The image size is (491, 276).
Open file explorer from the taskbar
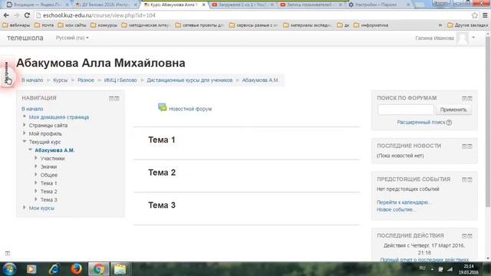point(120,269)
